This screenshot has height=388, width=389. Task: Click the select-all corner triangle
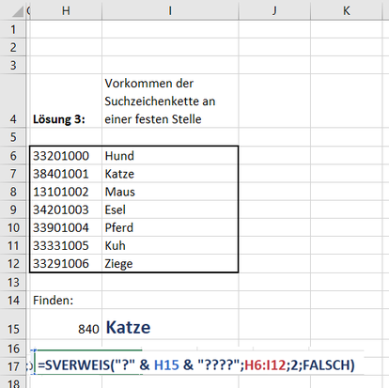17,11
